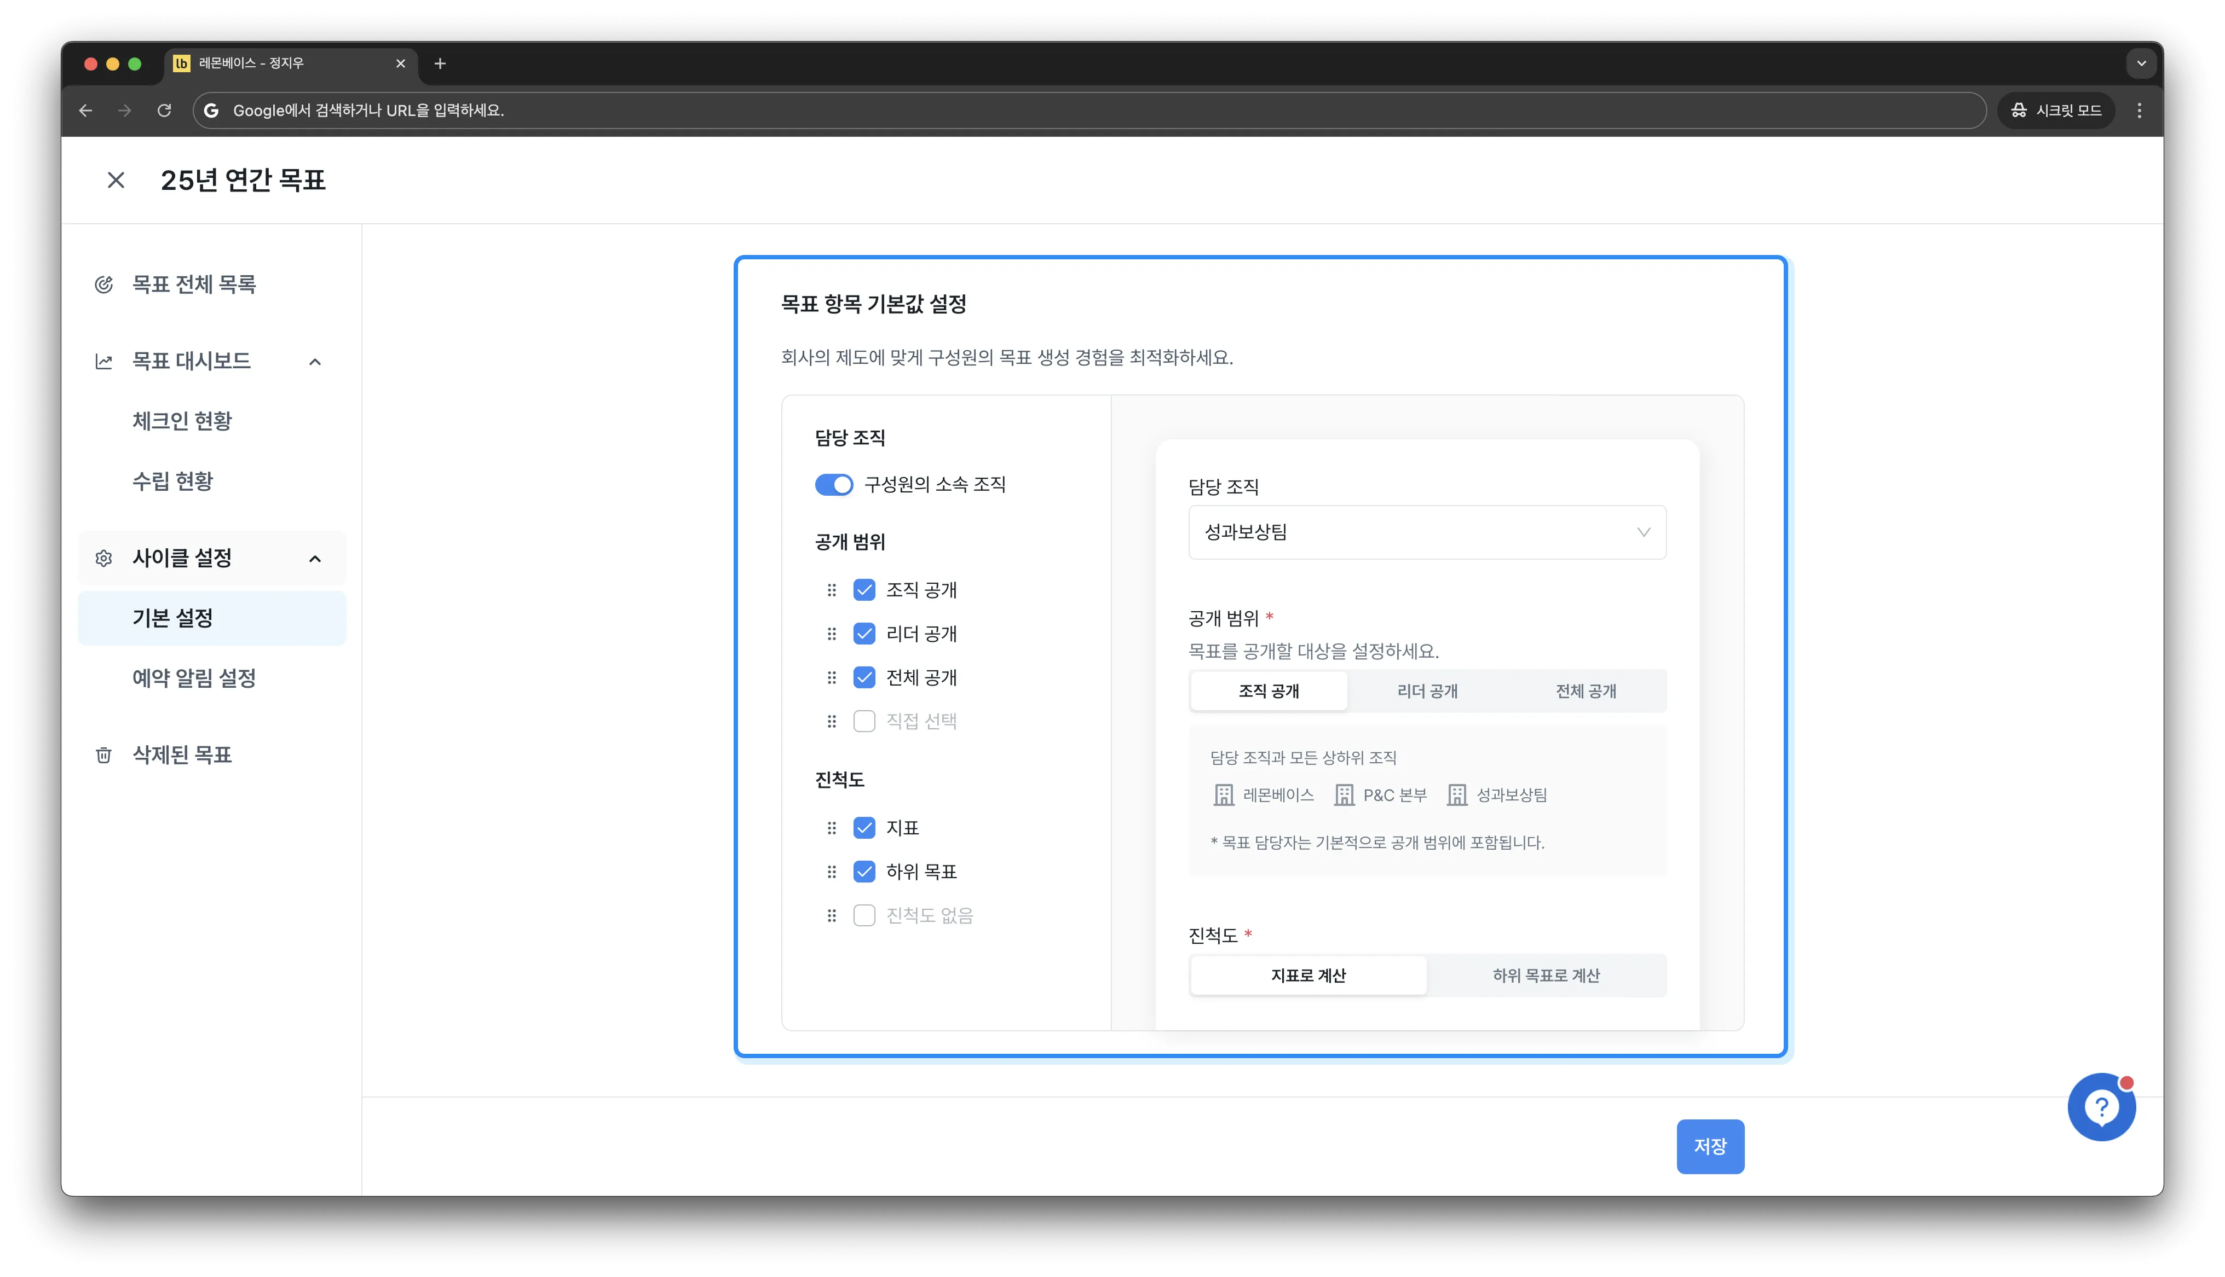This screenshot has height=1277, width=2225.
Task: Open 기본 설정 in the sidebar
Action: coord(211,618)
